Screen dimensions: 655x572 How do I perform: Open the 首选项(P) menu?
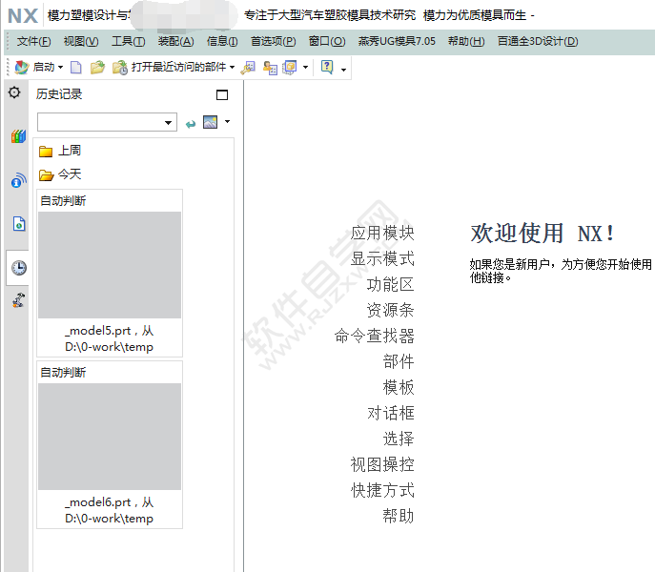tap(274, 41)
